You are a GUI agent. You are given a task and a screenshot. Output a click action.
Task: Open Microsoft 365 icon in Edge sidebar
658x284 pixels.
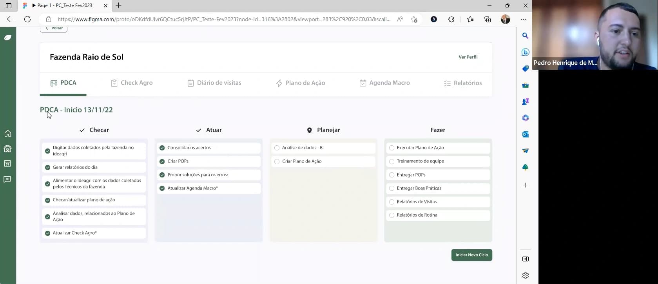[525, 118]
